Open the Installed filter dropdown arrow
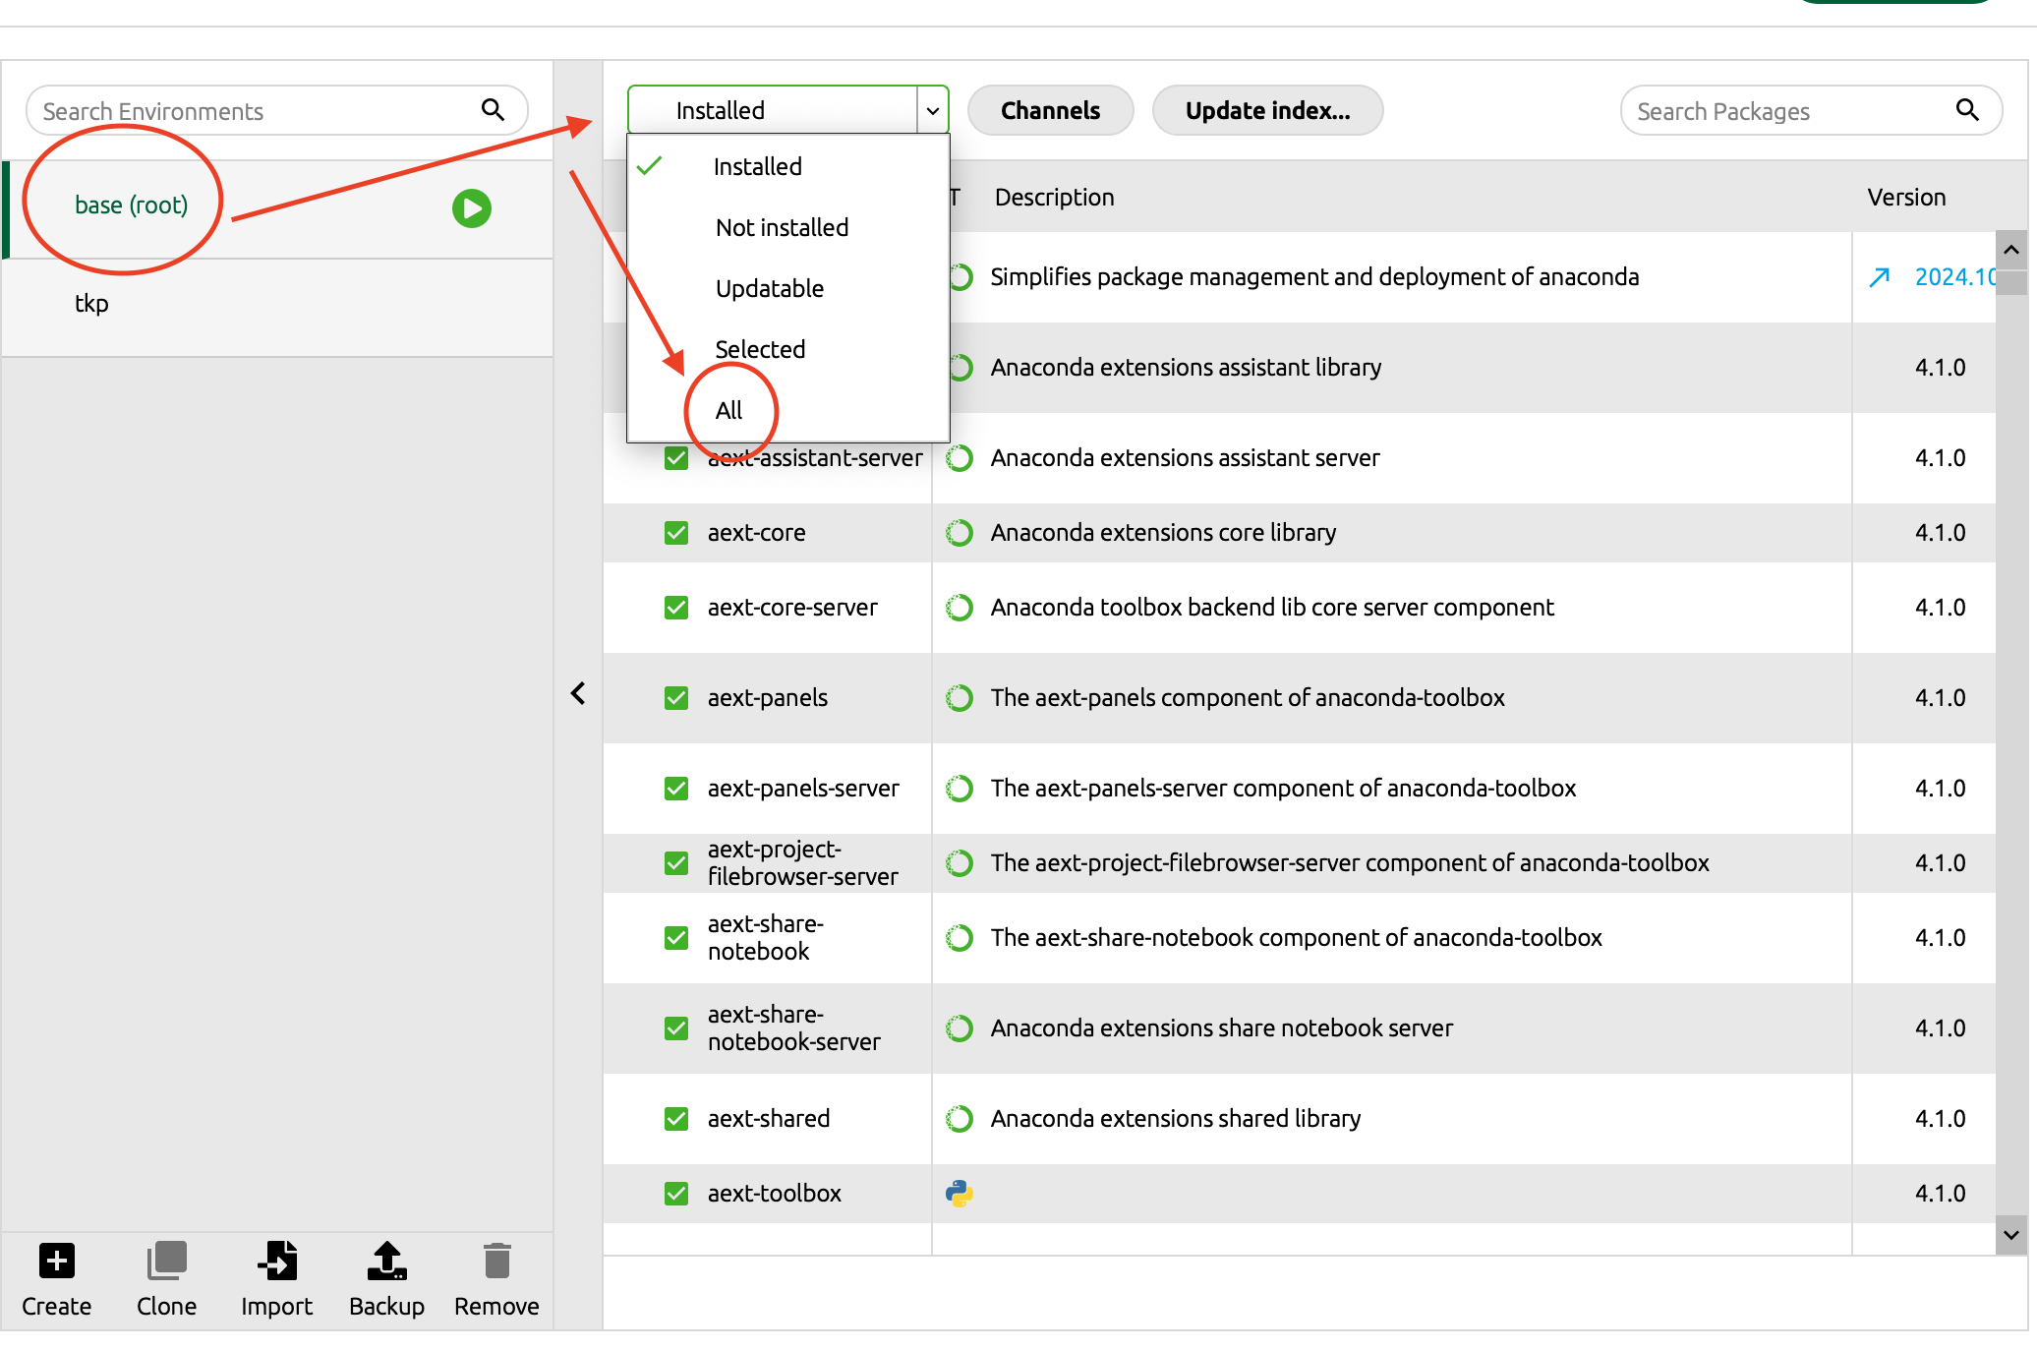The height and width of the screenshot is (1351, 2037). pos(933,110)
